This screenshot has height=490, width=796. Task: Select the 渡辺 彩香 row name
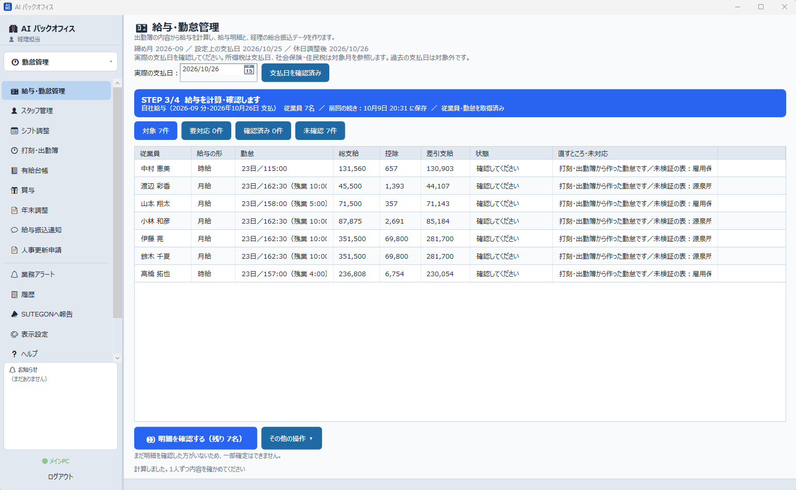pos(155,186)
